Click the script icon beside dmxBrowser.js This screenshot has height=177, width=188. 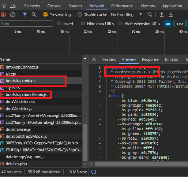coord(2,129)
